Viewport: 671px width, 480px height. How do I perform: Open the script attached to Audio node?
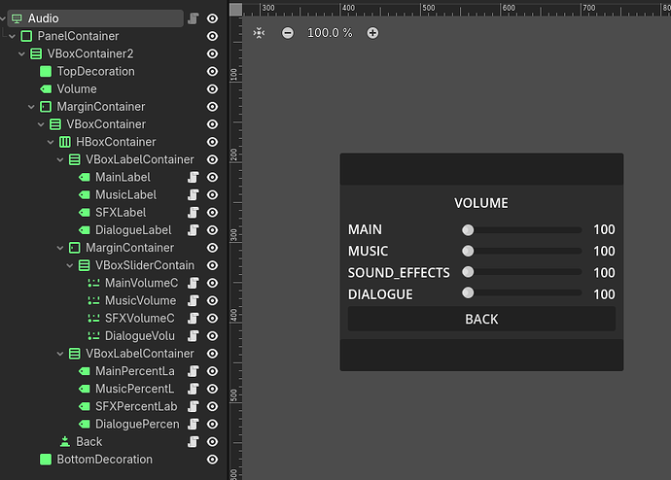tap(194, 18)
